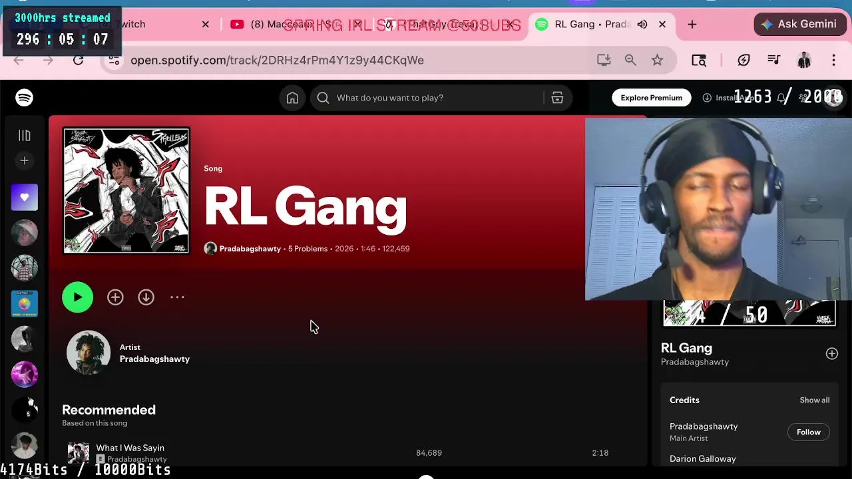Image resolution: width=852 pixels, height=479 pixels.
Task: Click the search magnifier icon
Action: (x=323, y=98)
